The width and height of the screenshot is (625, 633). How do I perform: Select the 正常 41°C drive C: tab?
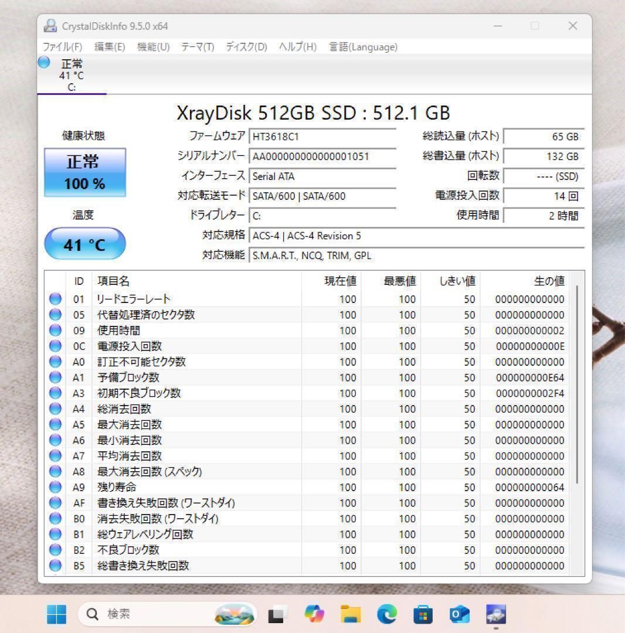[71, 74]
